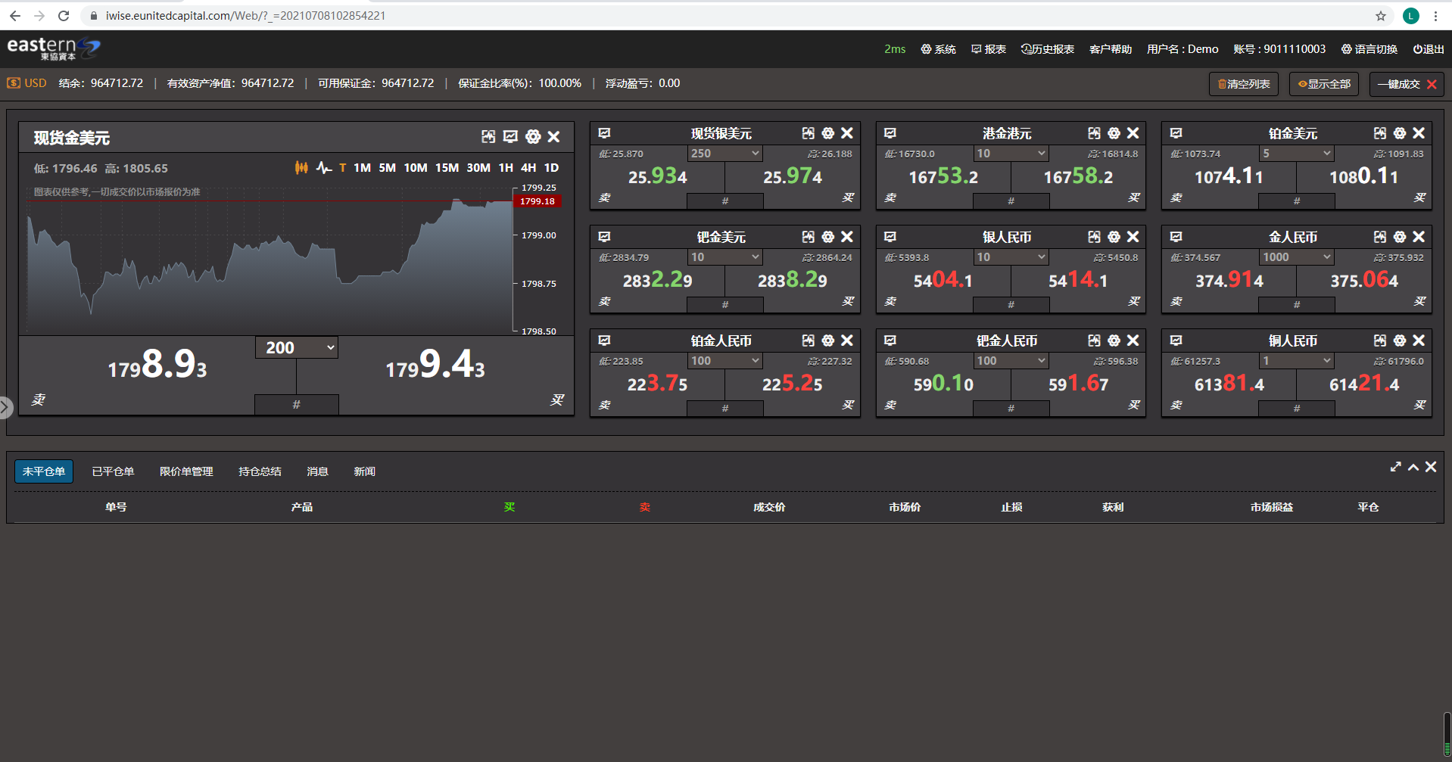Click the 清空列表 clear list button
1452x762 pixels.
(1243, 84)
